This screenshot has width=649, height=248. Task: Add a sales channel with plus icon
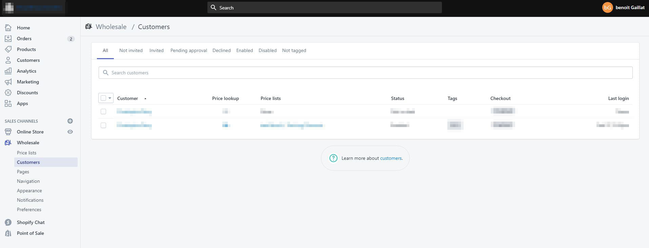pos(70,121)
